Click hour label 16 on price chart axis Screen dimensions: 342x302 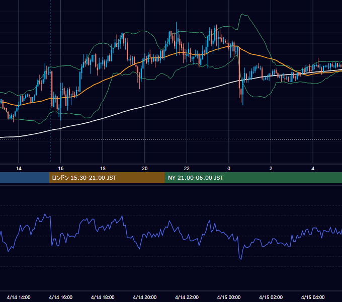61,169
